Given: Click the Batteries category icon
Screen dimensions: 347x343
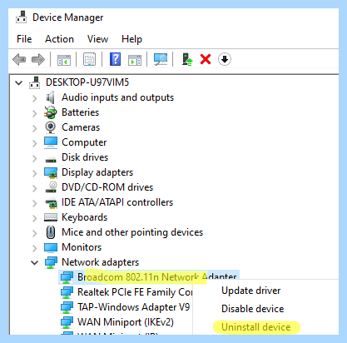Looking at the screenshot, I should (51, 112).
